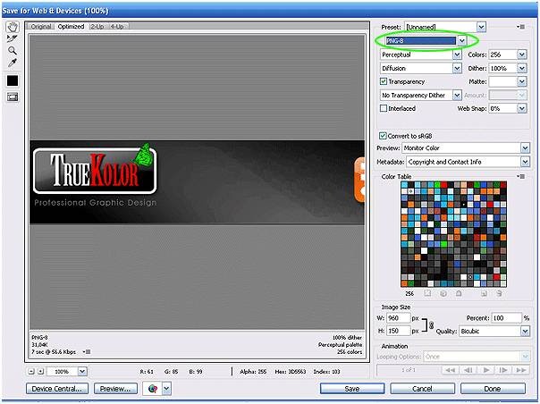540x404 pixels.
Task: Click the Cancel button
Action: [x=422, y=389]
